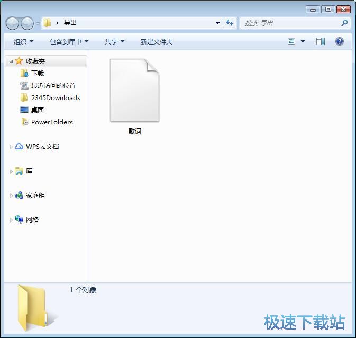
Task: Click the 2345Downloads folder icon
Action: coord(24,98)
